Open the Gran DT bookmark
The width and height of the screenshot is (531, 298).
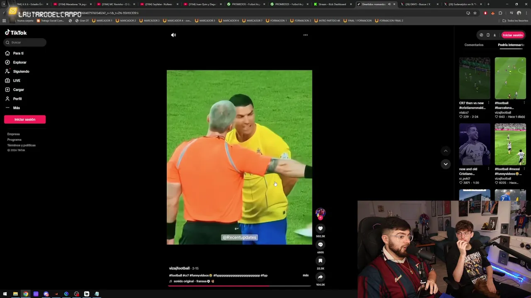point(82,21)
